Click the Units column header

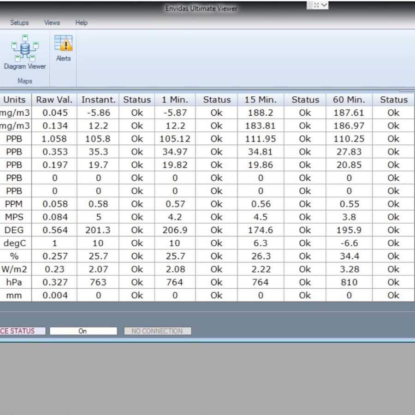coord(14,100)
